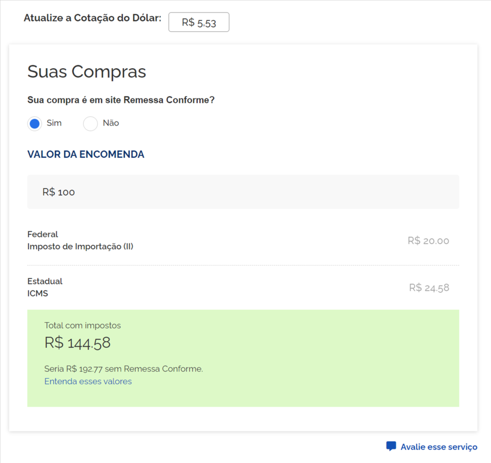Image resolution: width=491 pixels, height=463 pixels.
Task: Click the Imposto de Importação (II) label
Action: tap(80, 247)
